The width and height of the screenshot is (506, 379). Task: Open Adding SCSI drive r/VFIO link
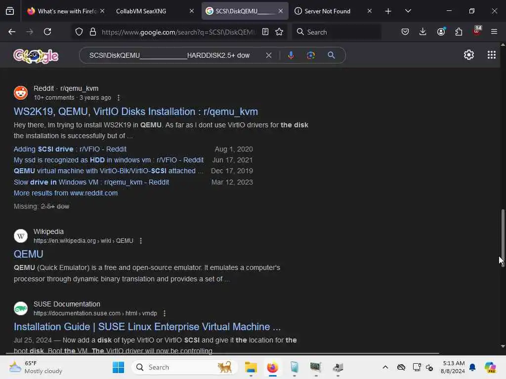(x=70, y=149)
